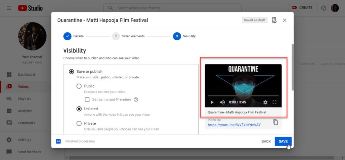The height and width of the screenshot is (160, 345).
Task: Open the hamburger menu next to YouTube Studio
Action: (x=9, y=8)
